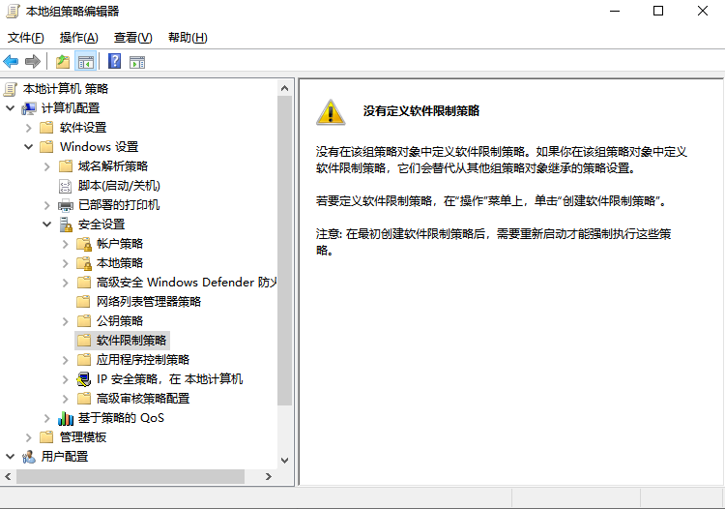Collapse the 安全设置 node

pyautogui.click(x=46, y=225)
